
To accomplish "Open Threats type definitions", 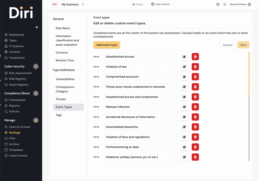I will (x=61, y=99).
